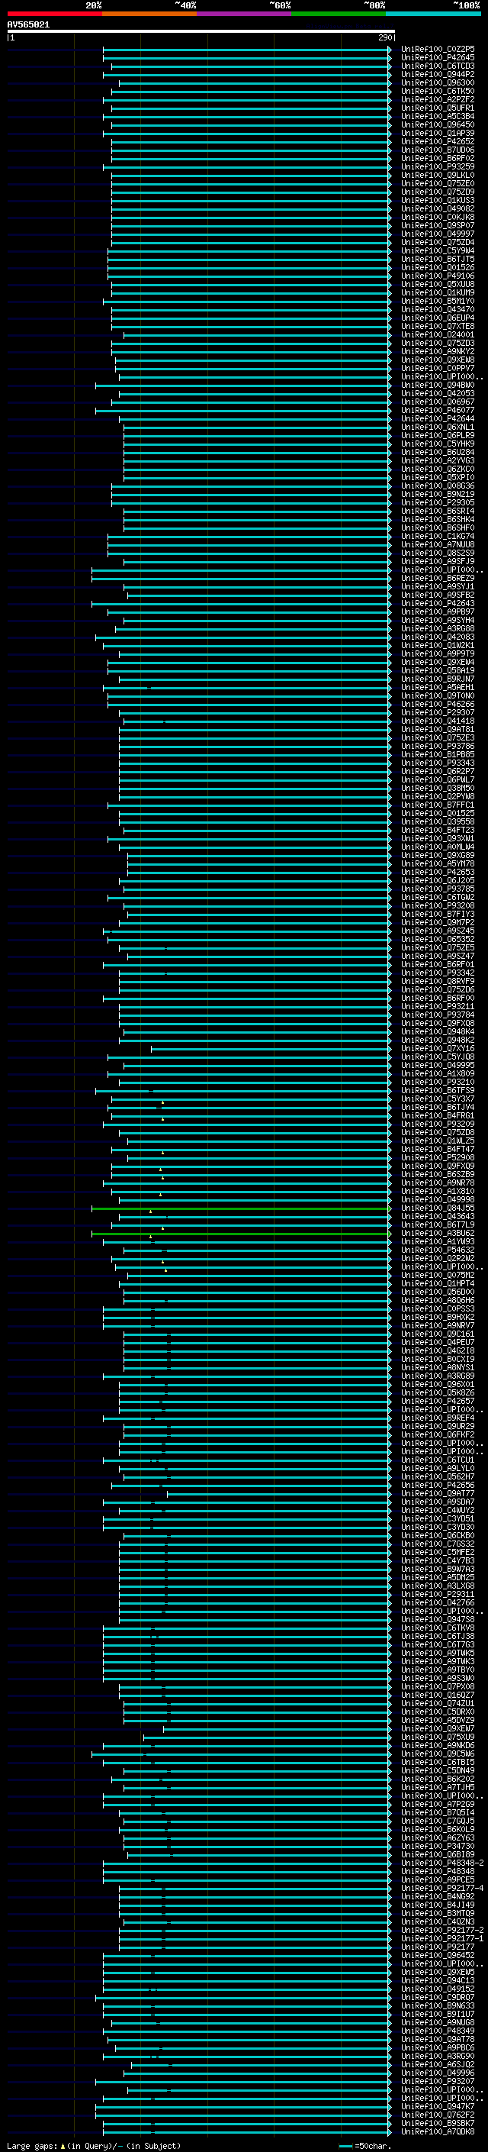This screenshot has width=488, height=2152.
Task: Select the UniRef100_Q01525 label
Action: click(438, 813)
